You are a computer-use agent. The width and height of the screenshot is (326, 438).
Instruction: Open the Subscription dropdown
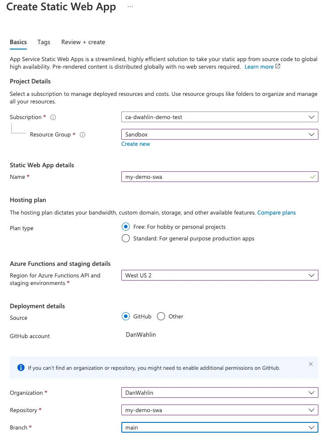[x=219, y=117]
